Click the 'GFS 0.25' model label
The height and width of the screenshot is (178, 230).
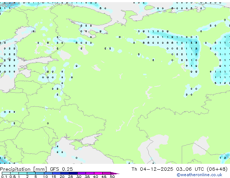point(61,169)
